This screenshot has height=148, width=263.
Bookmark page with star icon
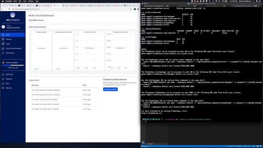[131, 9]
